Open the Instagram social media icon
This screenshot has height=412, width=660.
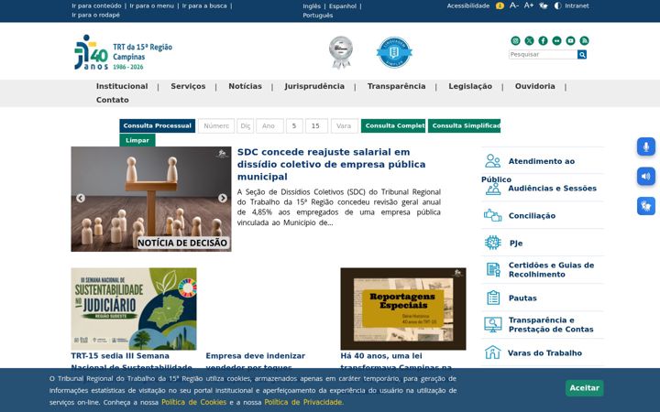click(515, 41)
